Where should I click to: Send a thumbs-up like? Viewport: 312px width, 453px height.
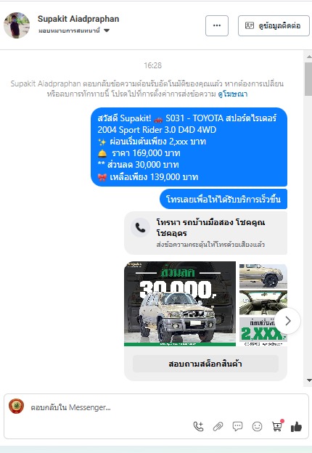[297, 426]
